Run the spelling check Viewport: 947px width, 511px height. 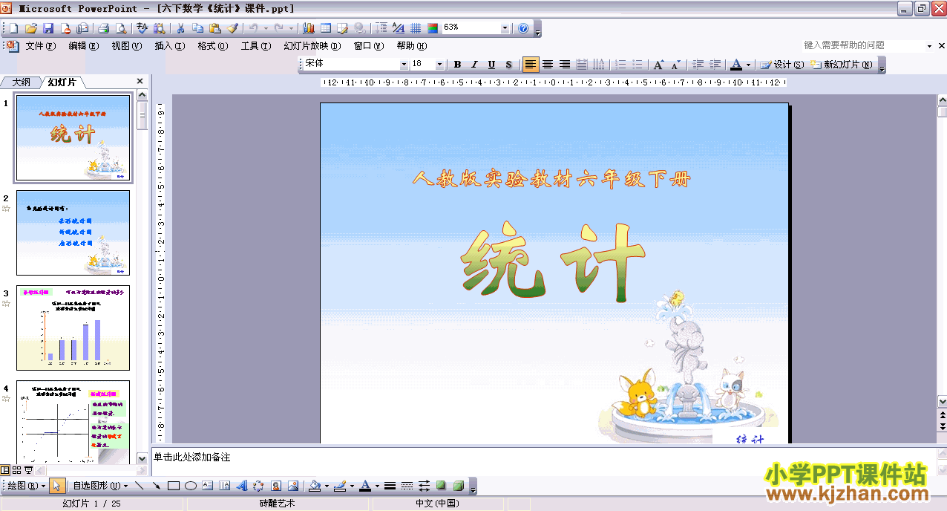pyautogui.click(x=142, y=28)
